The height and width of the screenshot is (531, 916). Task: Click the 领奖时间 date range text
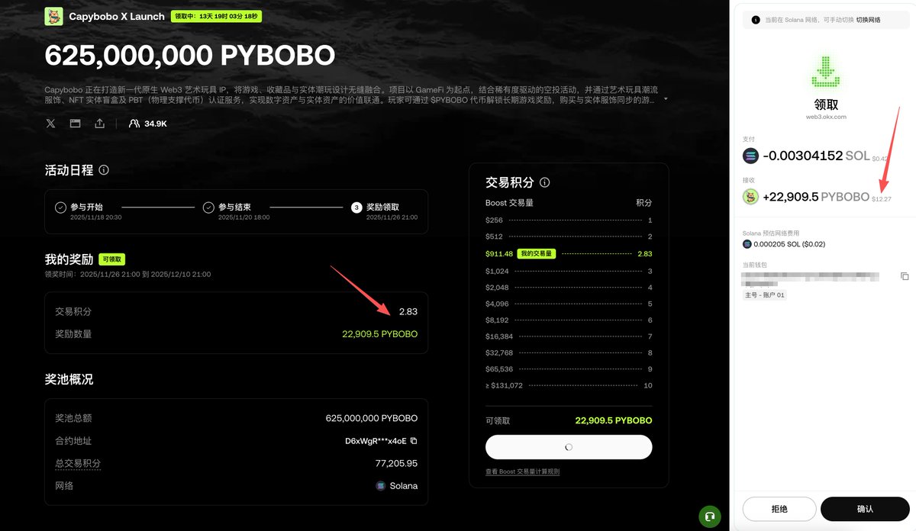coord(128,274)
